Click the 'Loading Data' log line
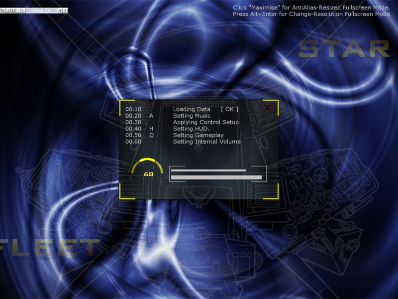 (x=192, y=109)
